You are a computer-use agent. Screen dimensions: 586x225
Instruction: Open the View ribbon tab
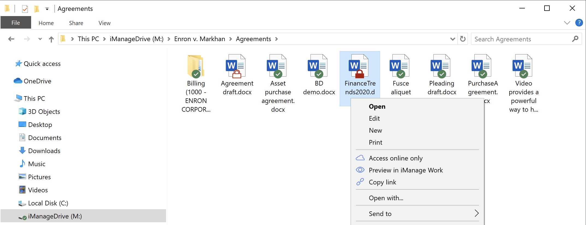point(105,23)
